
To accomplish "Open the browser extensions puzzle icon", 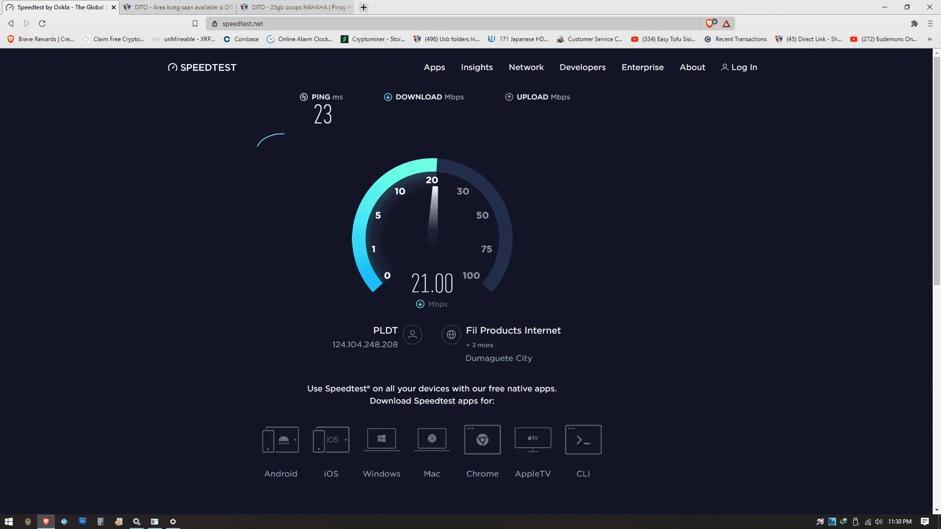I will [914, 24].
